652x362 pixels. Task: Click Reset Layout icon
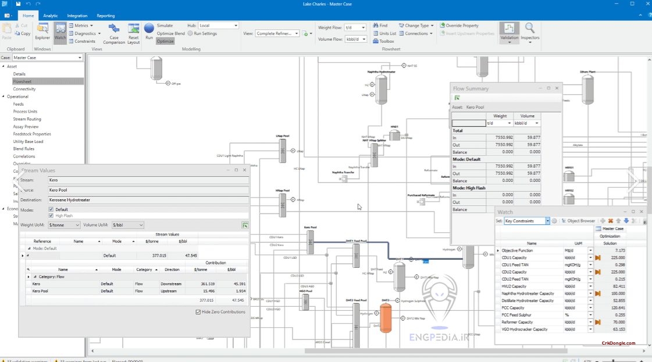(x=133, y=34)
